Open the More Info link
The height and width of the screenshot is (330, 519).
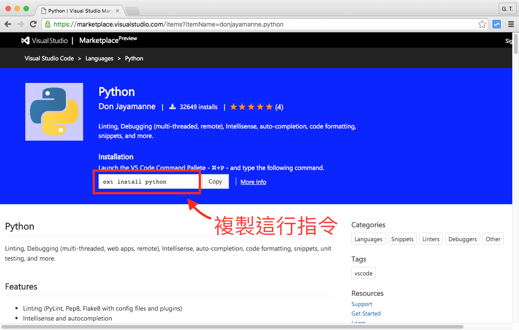click(253, 181)
